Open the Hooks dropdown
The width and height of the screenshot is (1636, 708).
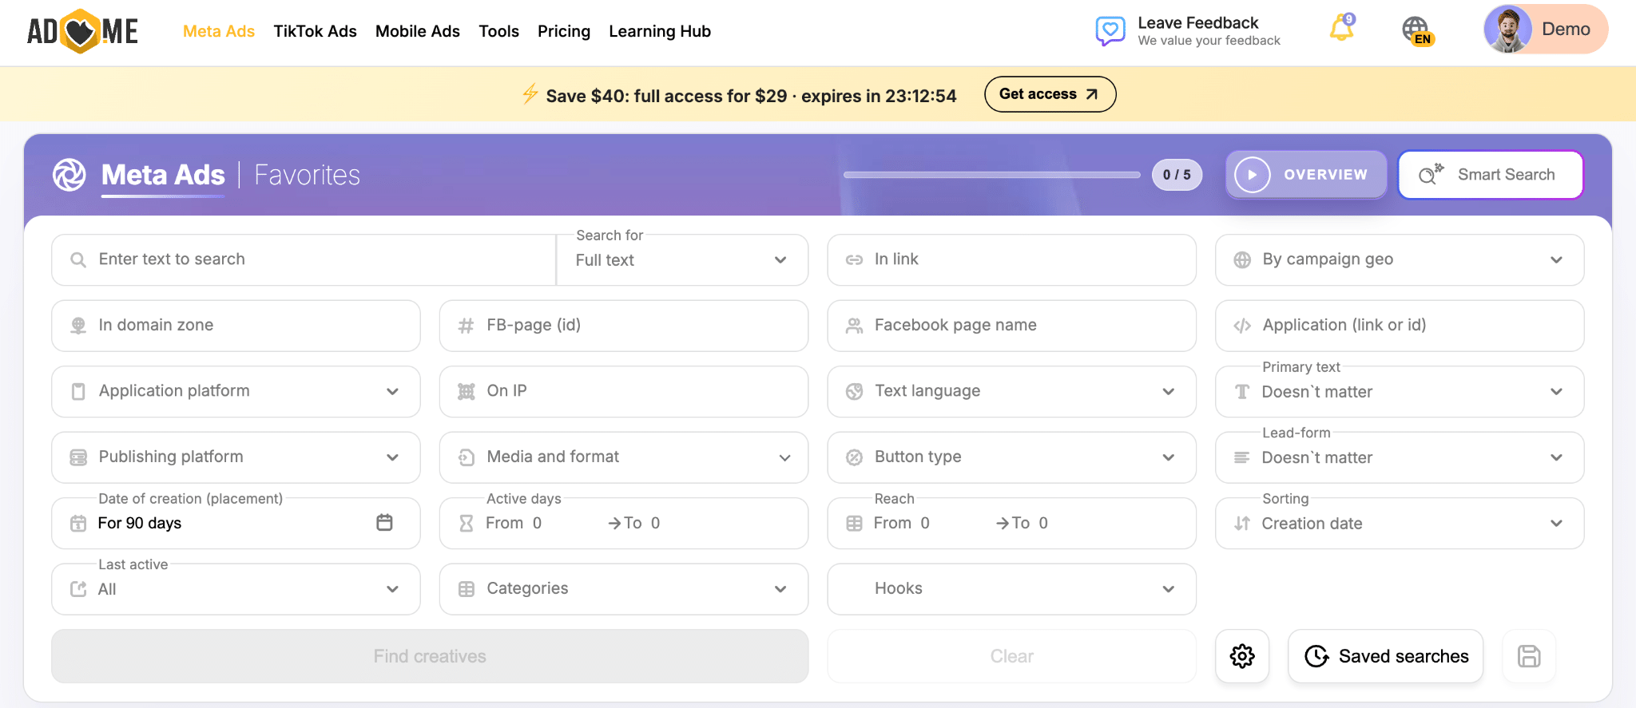(1011, 589)
